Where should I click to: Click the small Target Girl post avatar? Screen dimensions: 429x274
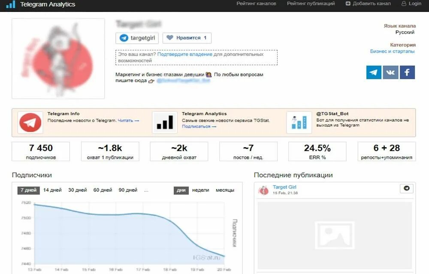click(264, 190)
